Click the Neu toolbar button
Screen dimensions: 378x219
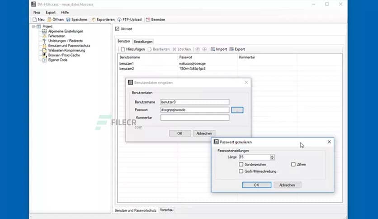click(x=38, y=19)
